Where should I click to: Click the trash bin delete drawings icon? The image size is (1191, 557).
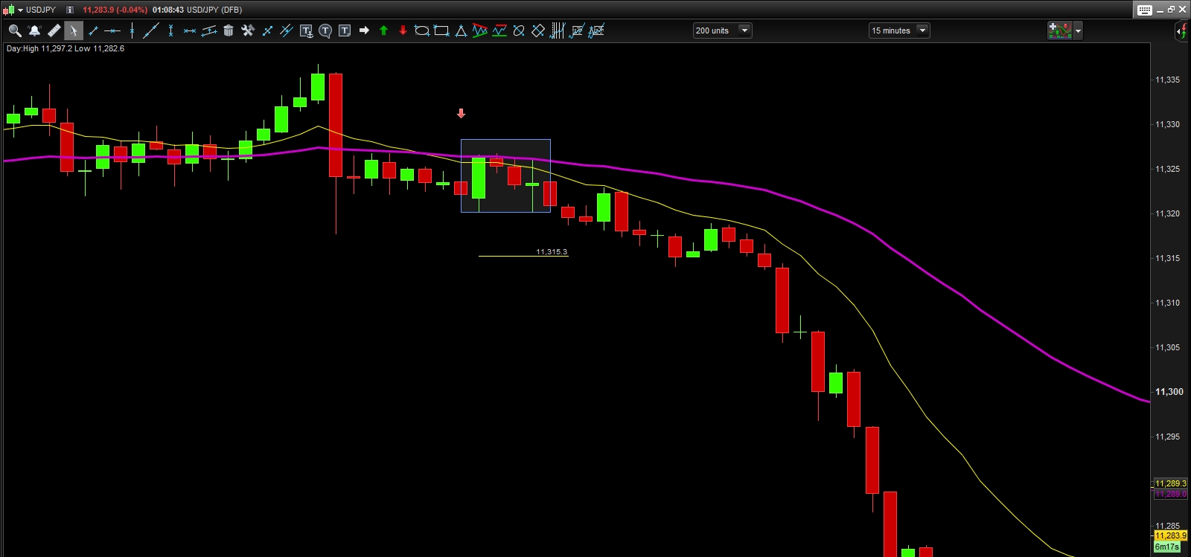[229, 30]
